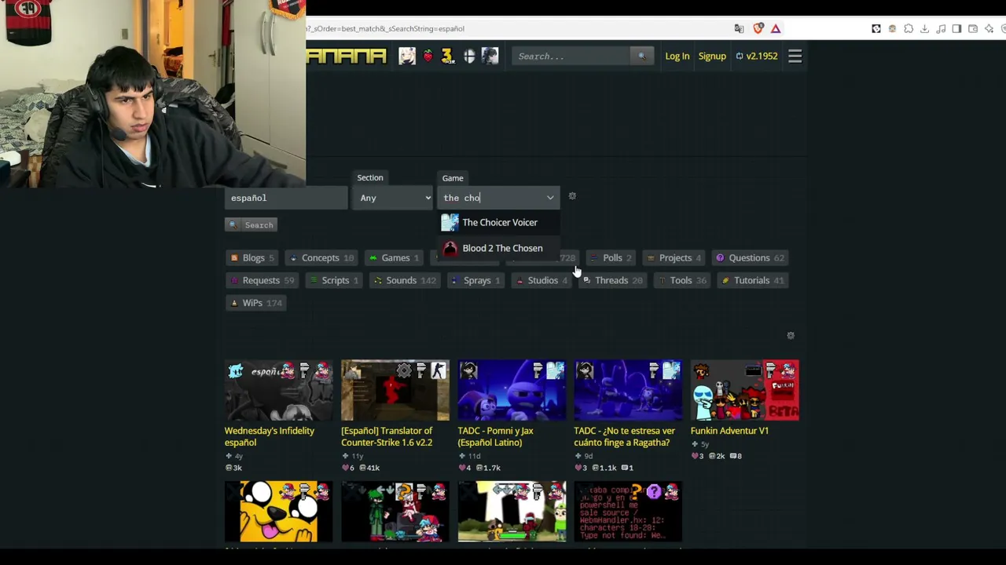
Task: Filter results by WiPs
Action: click(256, 304)
